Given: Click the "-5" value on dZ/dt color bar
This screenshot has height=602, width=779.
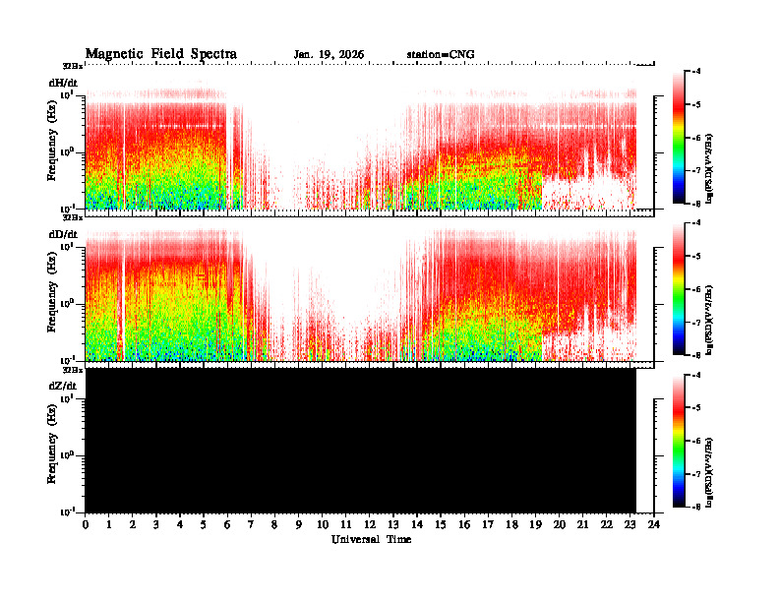Looking at the screenshot, I should (697, 408).
